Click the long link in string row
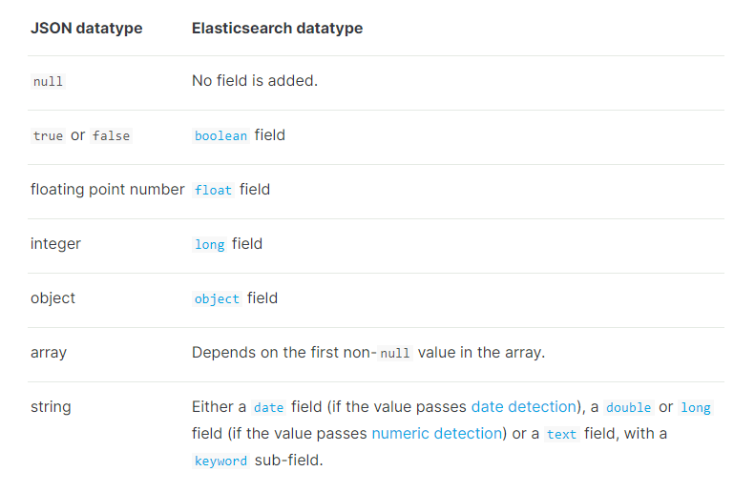 [x=695, y=407]
